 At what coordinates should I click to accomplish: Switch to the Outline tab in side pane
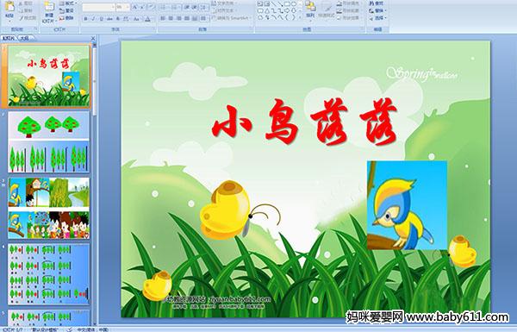coord(24,38)
